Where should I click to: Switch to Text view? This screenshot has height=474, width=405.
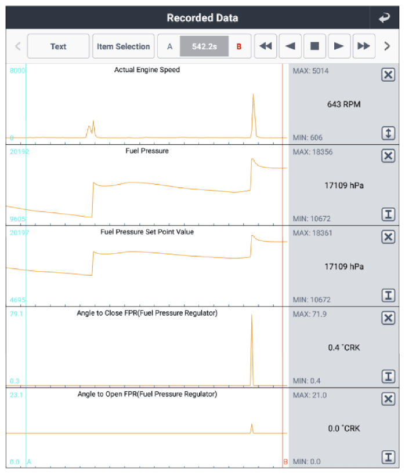[59, 46]
